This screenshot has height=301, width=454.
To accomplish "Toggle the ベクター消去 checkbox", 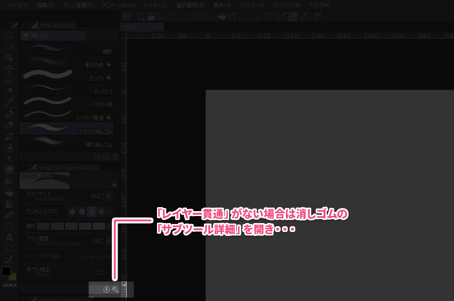I will [x=30, y=256].
